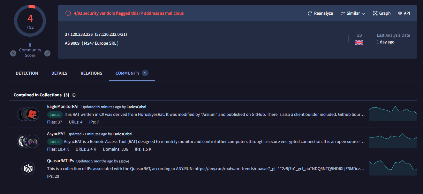
Task: Switch to the RELATIONS tab
Action: [91, 73]
